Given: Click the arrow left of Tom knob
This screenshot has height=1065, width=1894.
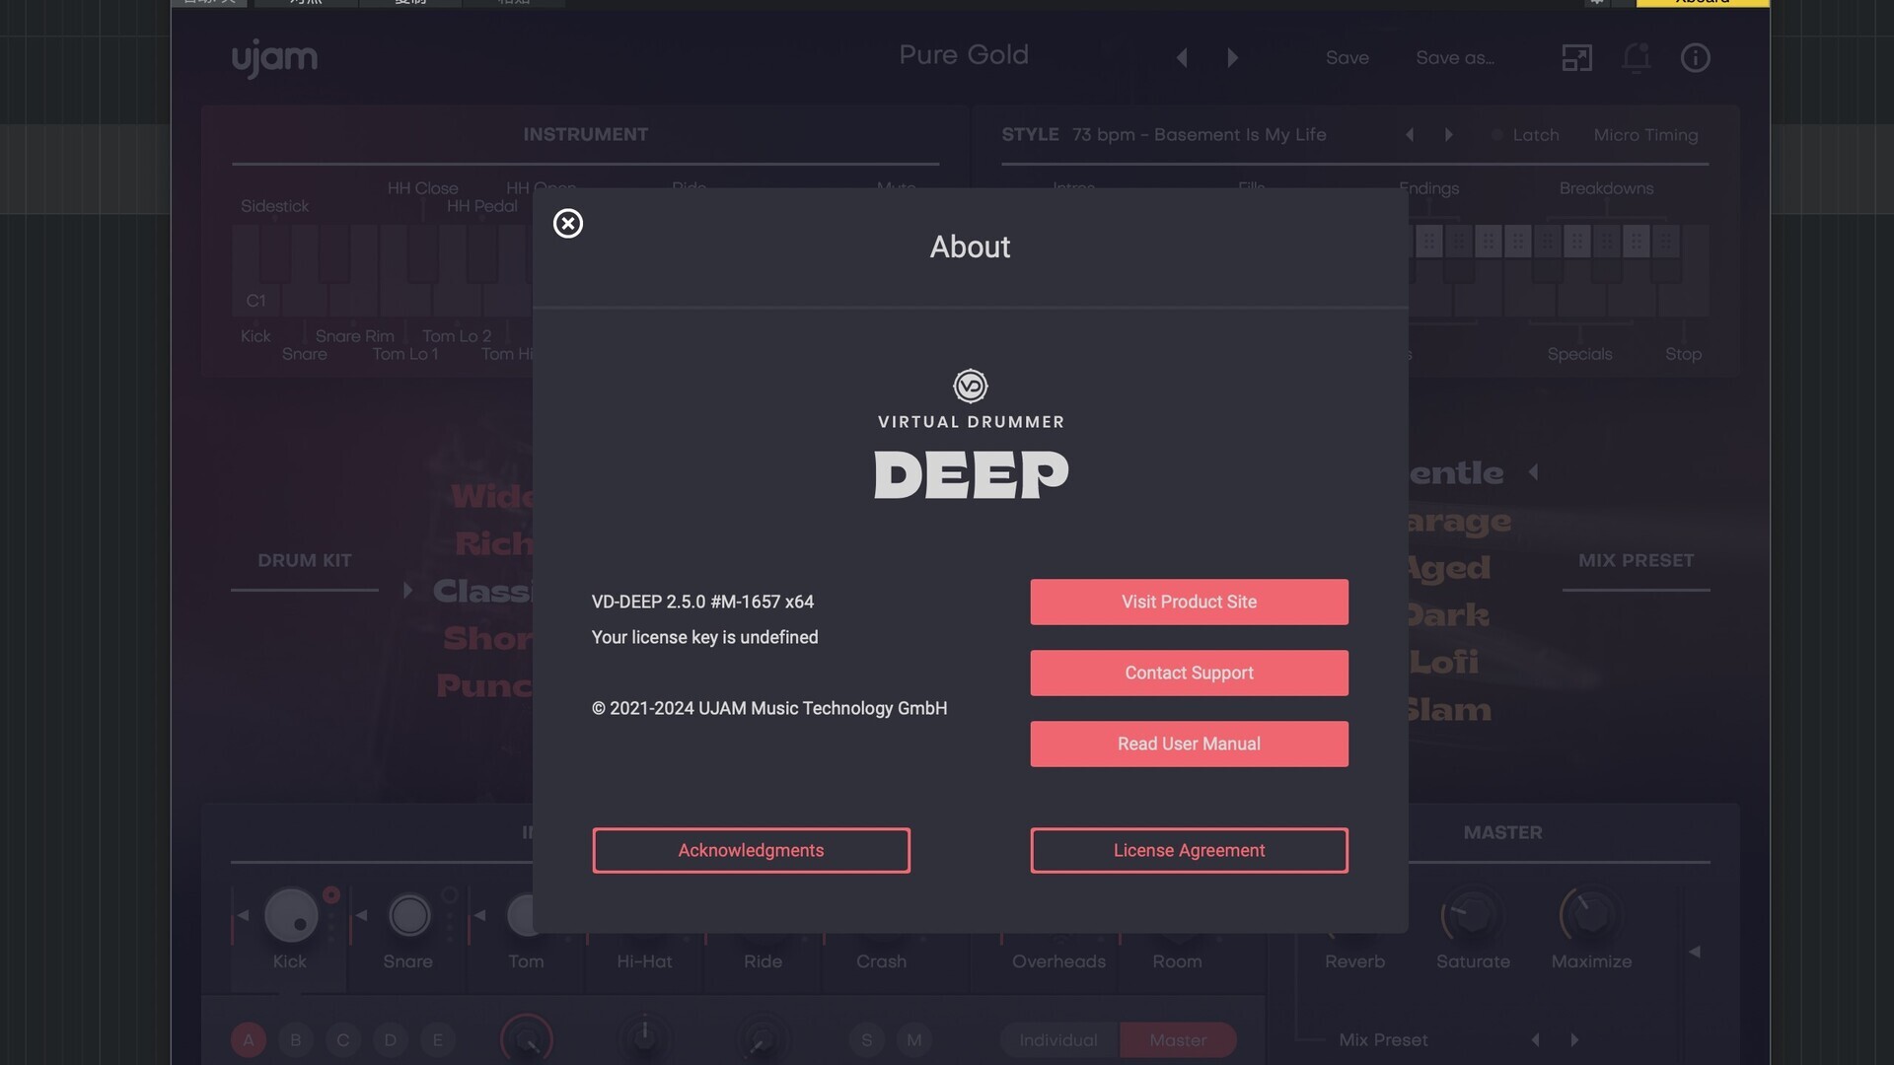Looking at the screenshot, I should (479, 915).
